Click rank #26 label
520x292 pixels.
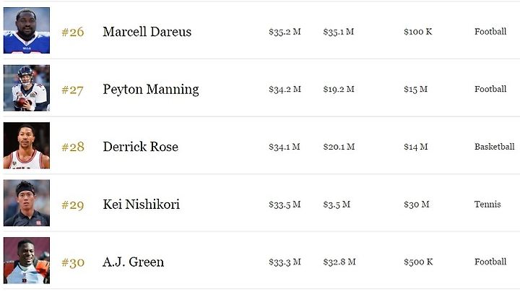[x=73, y=33]
